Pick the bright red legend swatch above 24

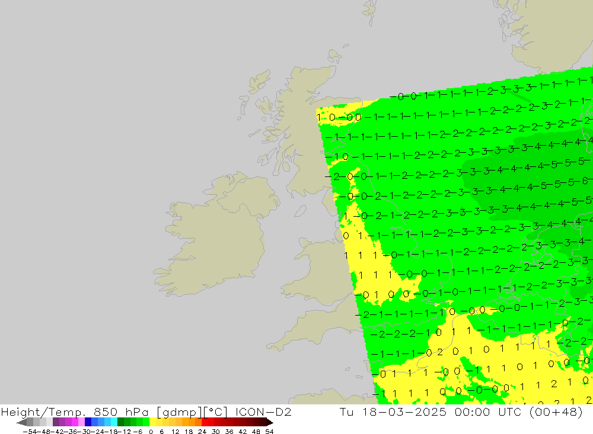(x=205, y=422)
